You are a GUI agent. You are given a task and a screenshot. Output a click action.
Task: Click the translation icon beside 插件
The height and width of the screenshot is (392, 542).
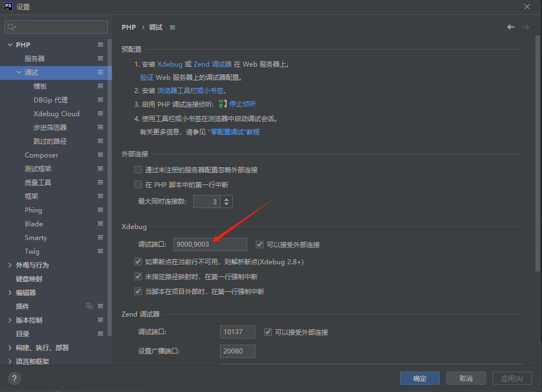point(90,306)
